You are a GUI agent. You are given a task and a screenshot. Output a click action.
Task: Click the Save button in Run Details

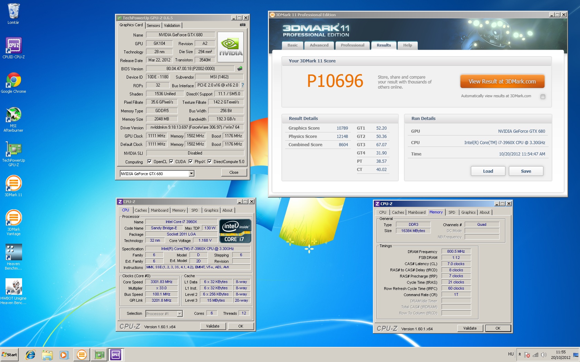click(526, 171)
